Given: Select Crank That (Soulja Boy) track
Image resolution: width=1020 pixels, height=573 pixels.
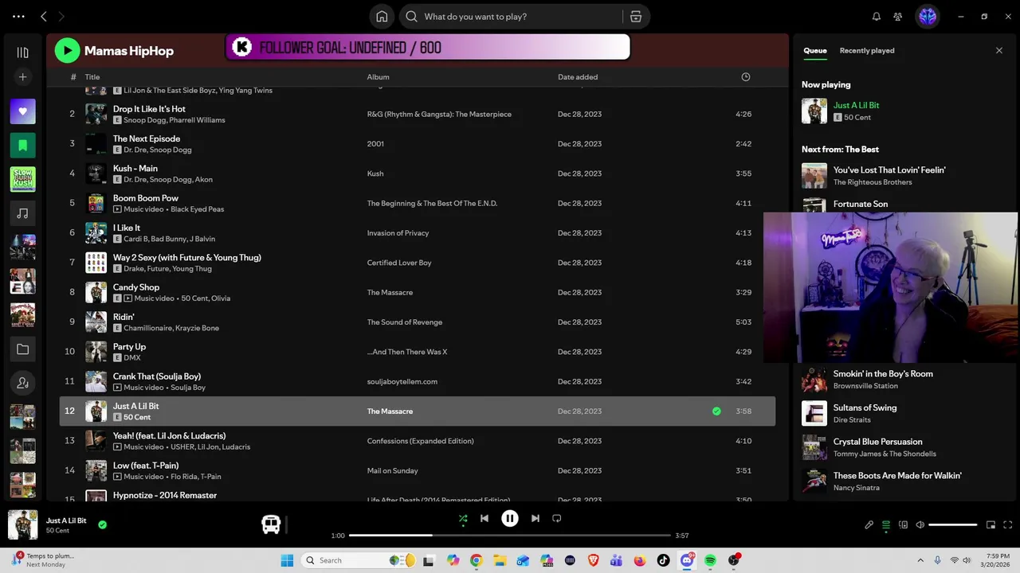Looking at the screenshot, I should [x=157, y=376].
